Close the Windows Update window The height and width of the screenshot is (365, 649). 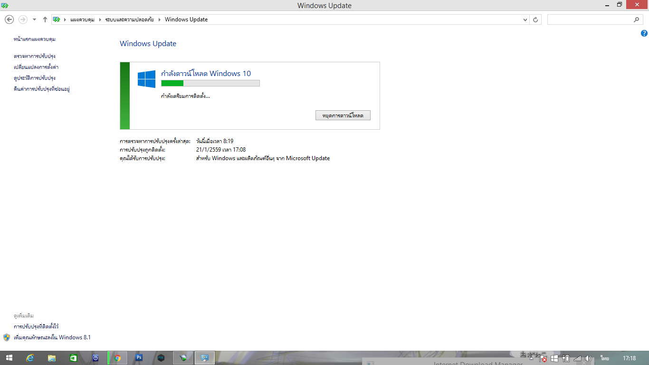coord(637,5)
